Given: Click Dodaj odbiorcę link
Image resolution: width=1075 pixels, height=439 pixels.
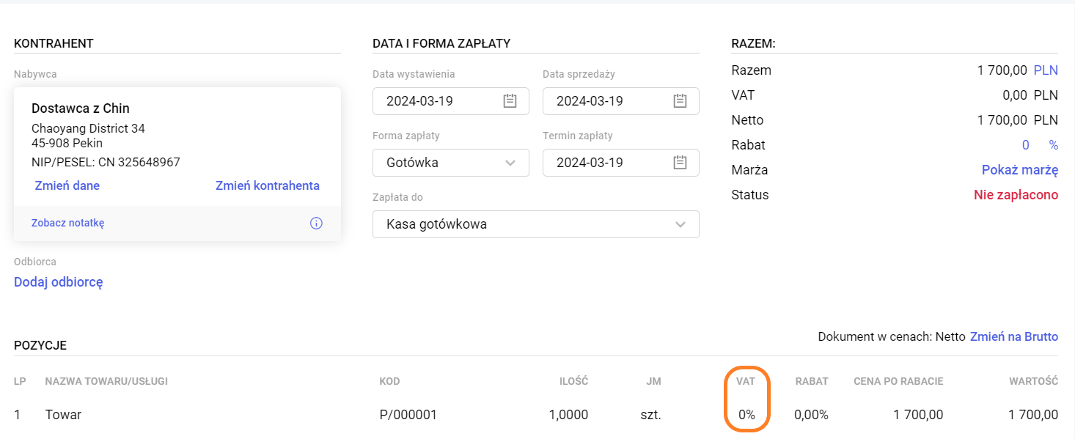Looking at the screenshot, I should (58, 282).
